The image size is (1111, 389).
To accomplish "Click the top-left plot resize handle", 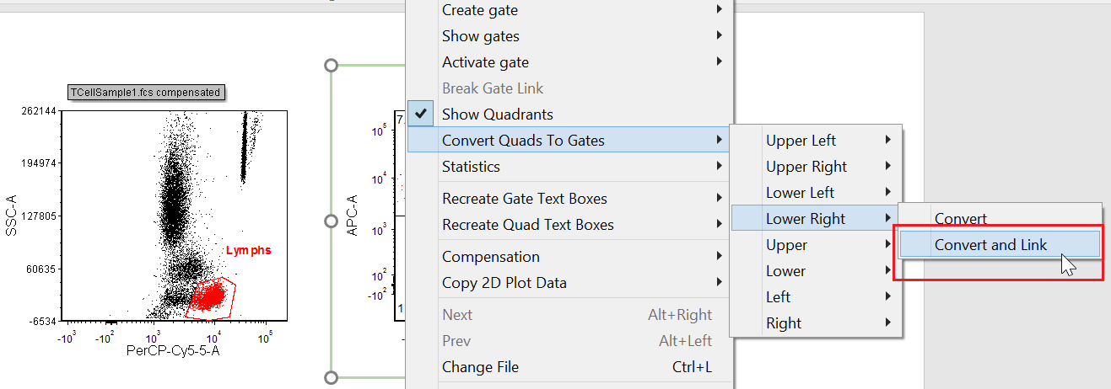I will point(331,65).
